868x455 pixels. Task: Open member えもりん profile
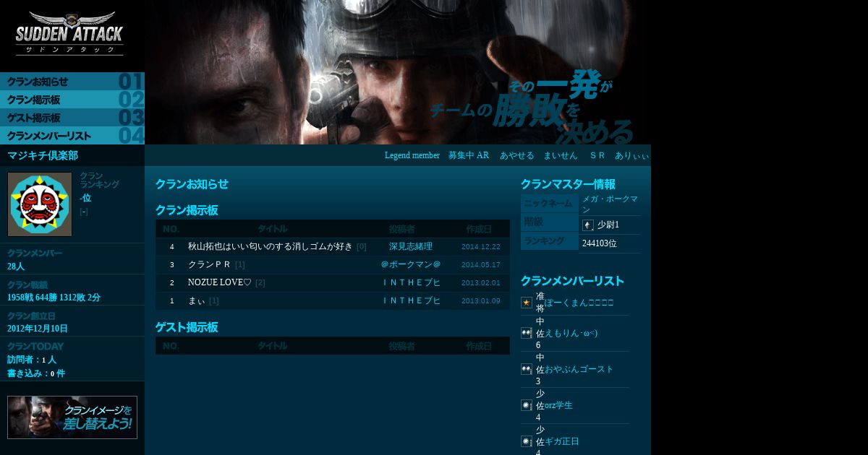(x=571, y=333)
